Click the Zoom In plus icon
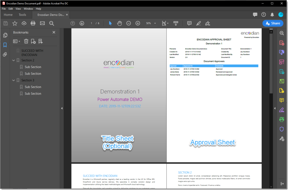This screenshot has height=191, width=289. pos(138,23)
